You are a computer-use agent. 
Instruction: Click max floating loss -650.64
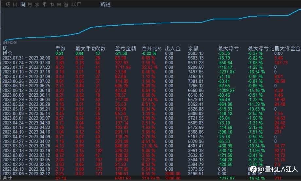click(x=225, y=63)
